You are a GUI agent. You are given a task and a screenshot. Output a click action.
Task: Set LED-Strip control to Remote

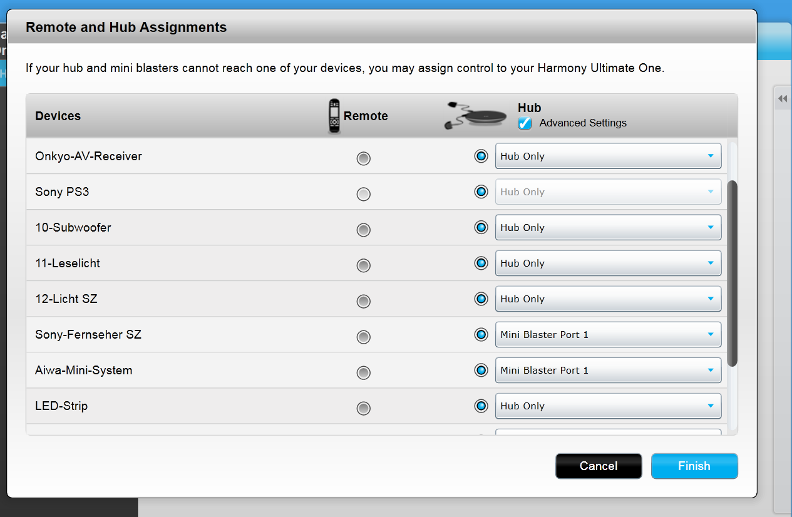tap(363, 408)
